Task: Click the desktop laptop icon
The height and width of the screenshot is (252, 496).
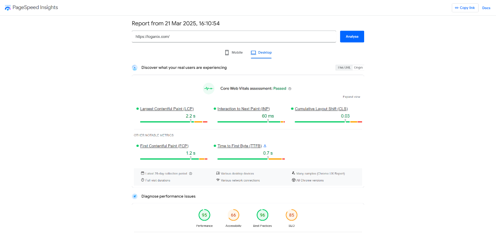Action: [x=253, y=52]
